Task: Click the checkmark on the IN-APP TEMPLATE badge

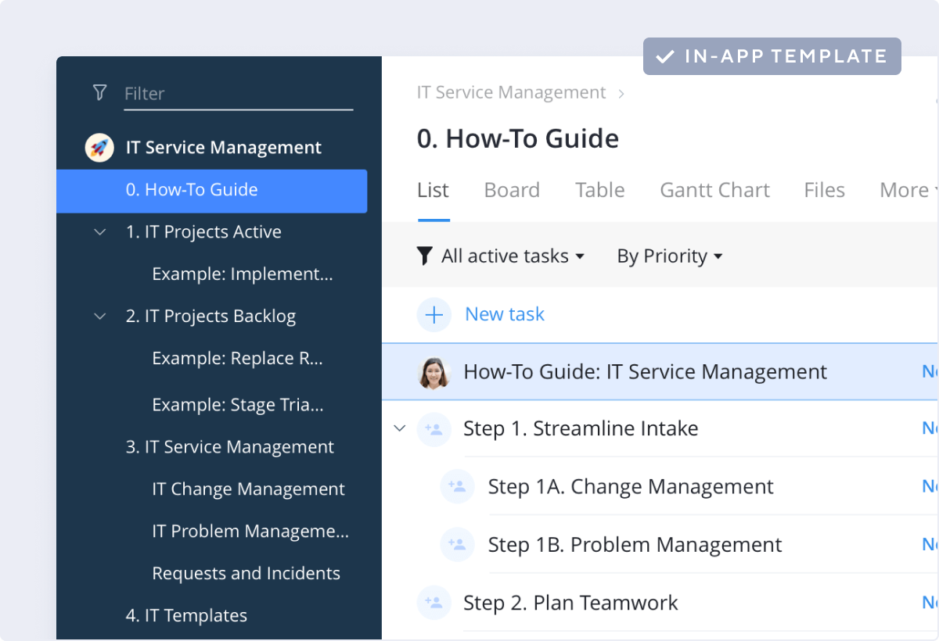Action: pos(667,56)
